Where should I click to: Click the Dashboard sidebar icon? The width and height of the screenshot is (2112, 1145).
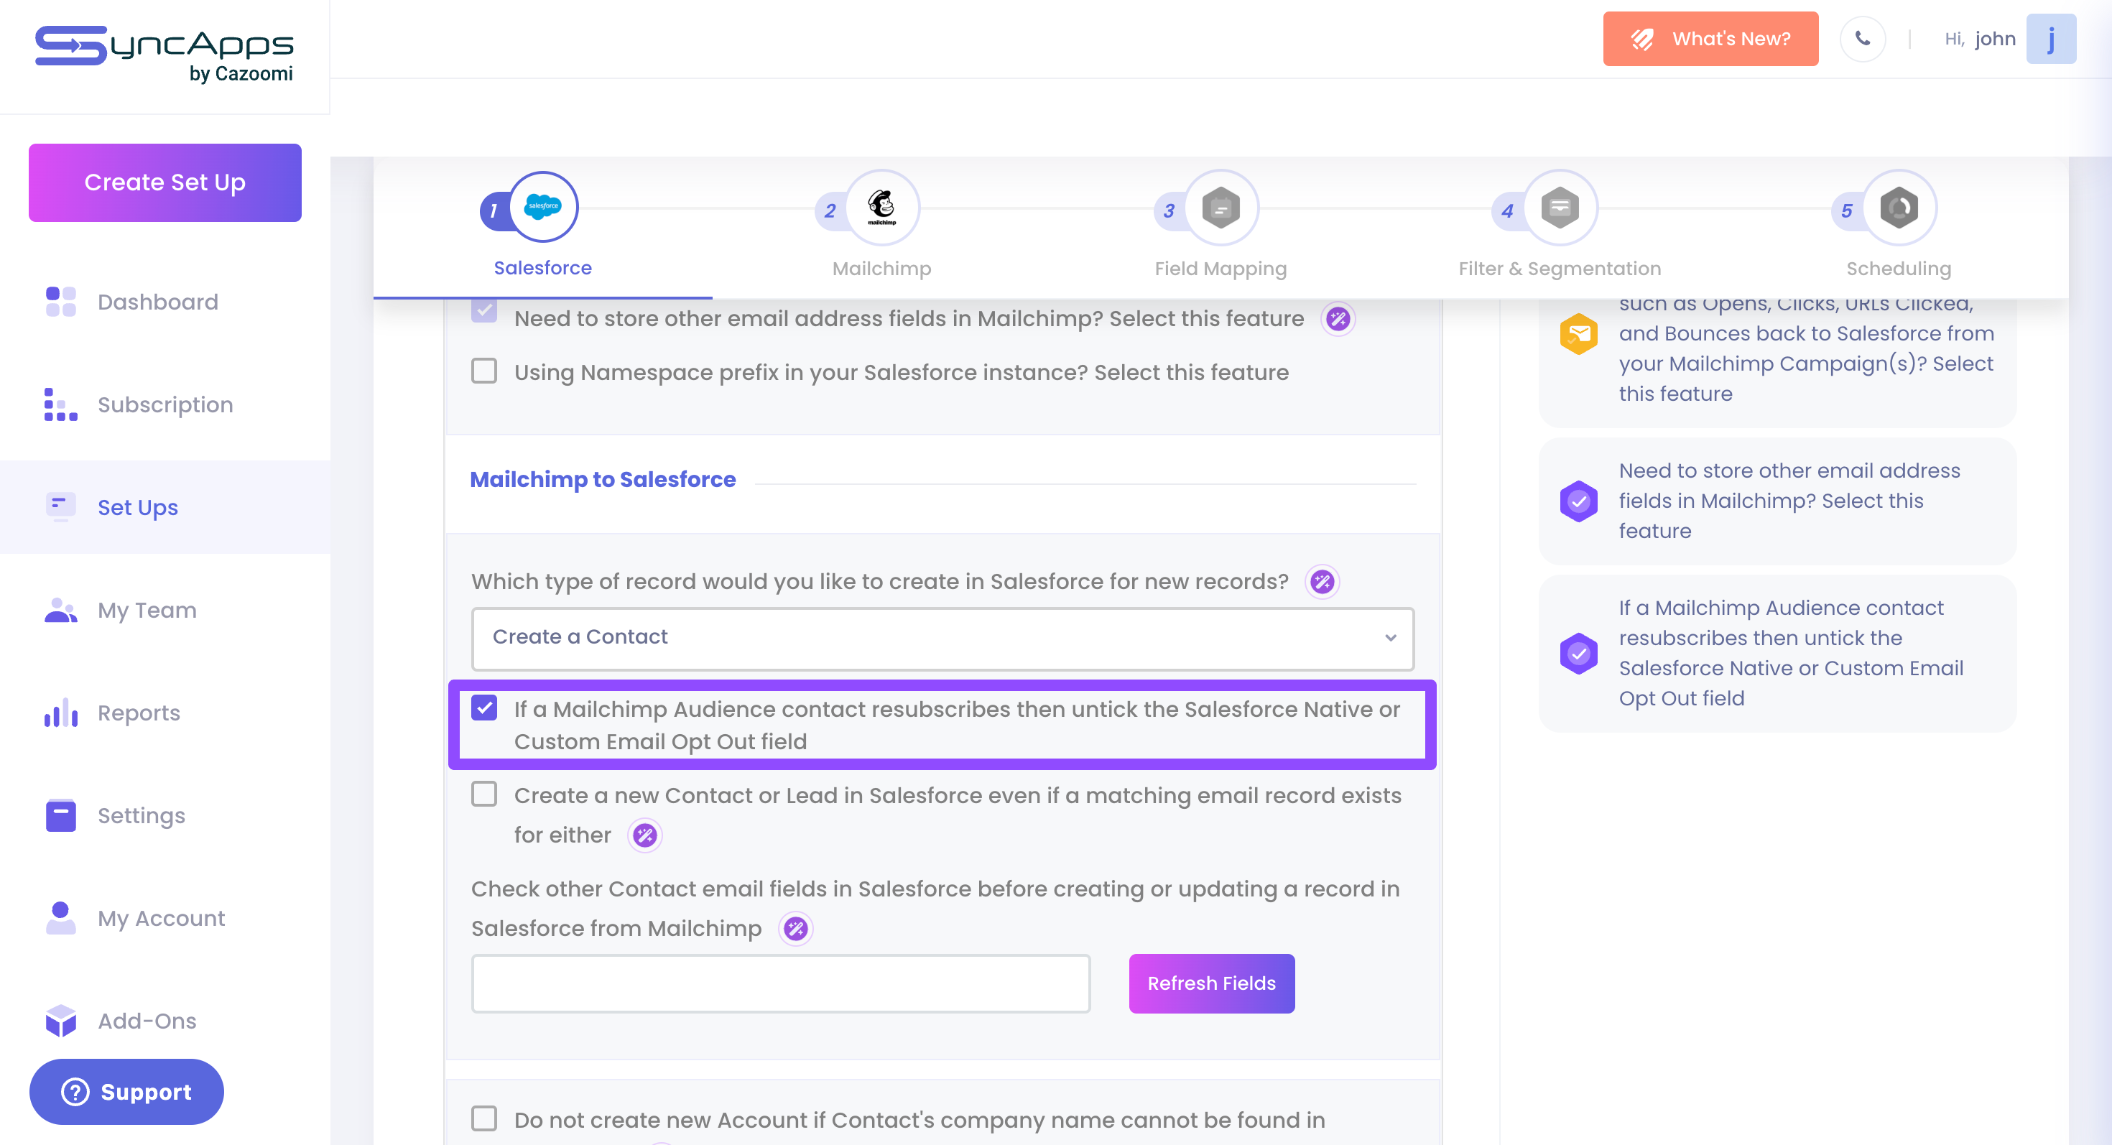point(60,302)
